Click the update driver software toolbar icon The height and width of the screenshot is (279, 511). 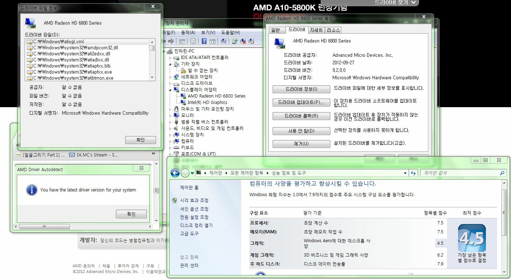coord(235,41)
